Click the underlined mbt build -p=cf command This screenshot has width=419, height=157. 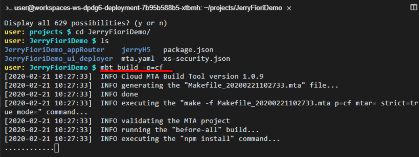(137, 67)
